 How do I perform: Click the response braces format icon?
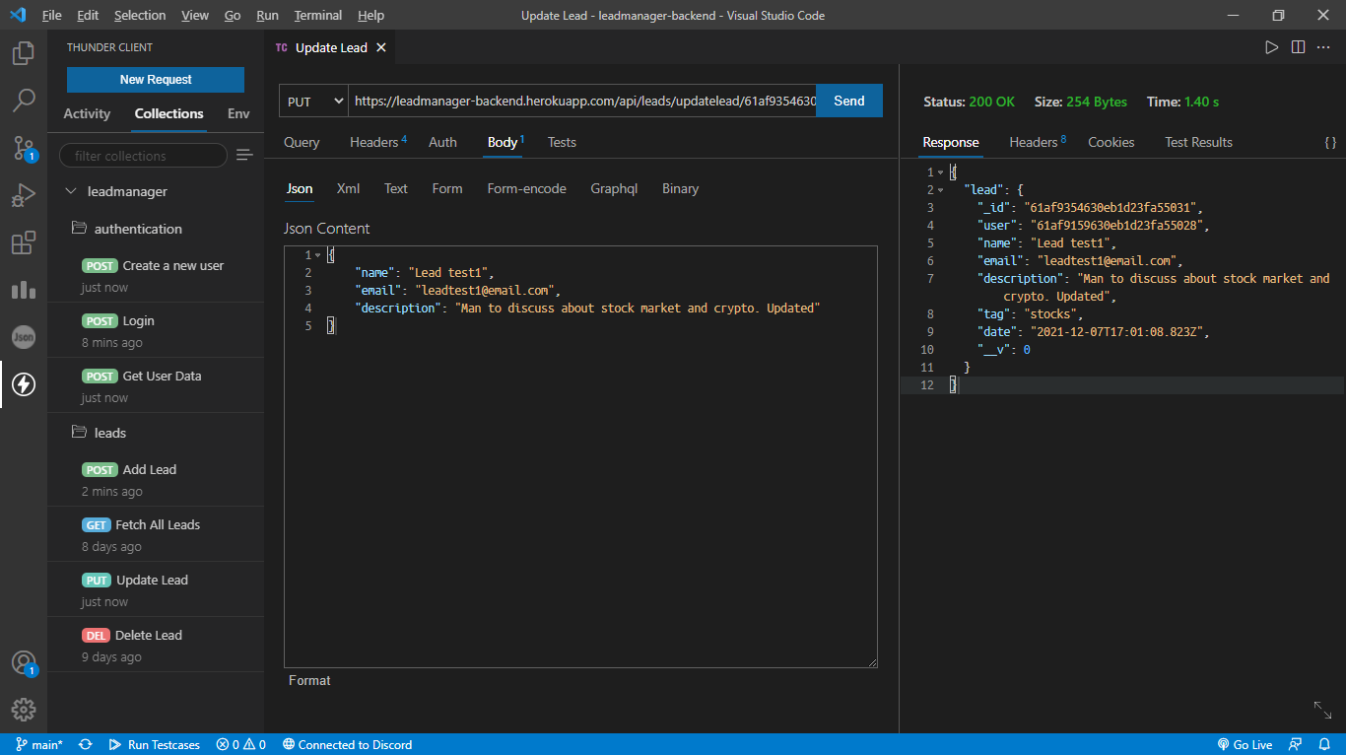click(x=1330, y=143)
